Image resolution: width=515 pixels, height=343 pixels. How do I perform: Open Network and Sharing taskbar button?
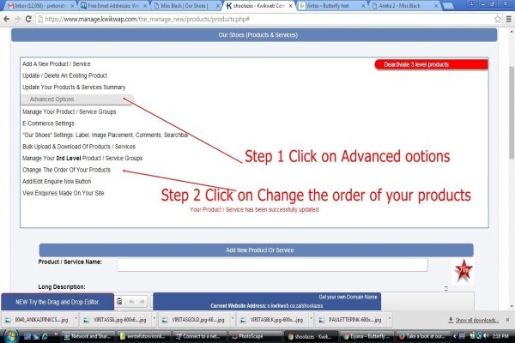point(88,336)
